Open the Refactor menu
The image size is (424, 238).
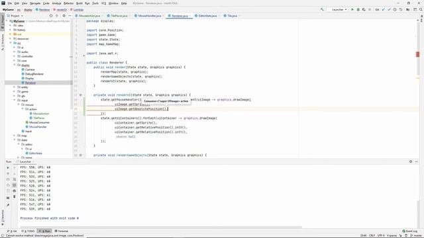click(x=68, y=3)
